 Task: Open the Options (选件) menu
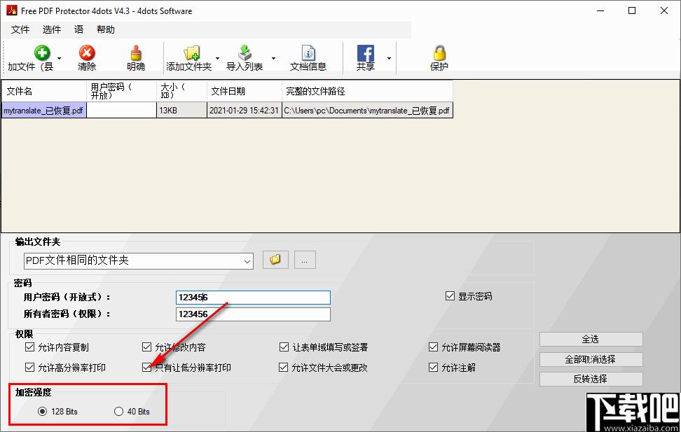point(52,29)
